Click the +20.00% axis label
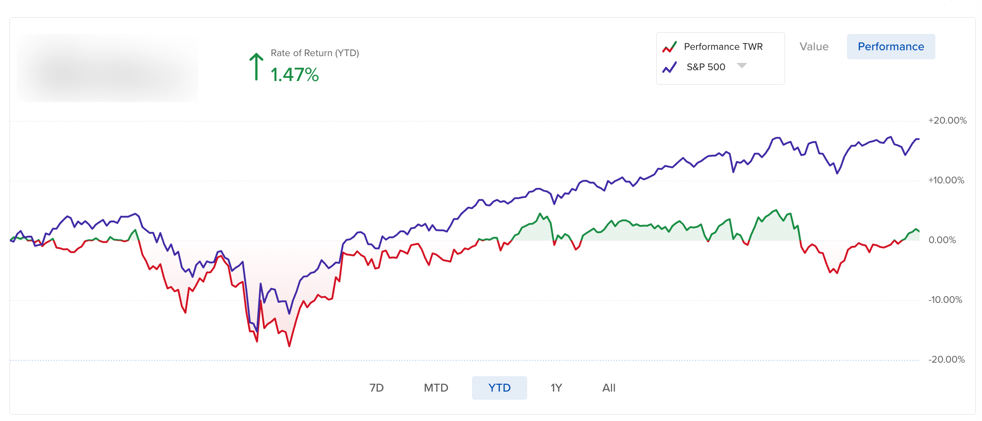Screen dimensions: 982x421 (947, 120)
